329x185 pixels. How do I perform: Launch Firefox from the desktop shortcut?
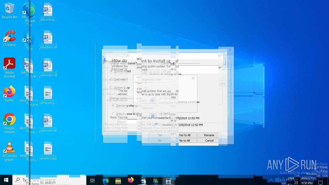point(10,94)
